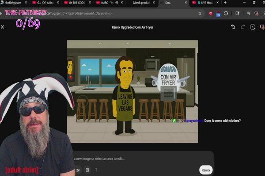Click the address bar URL

coord(79,13)
